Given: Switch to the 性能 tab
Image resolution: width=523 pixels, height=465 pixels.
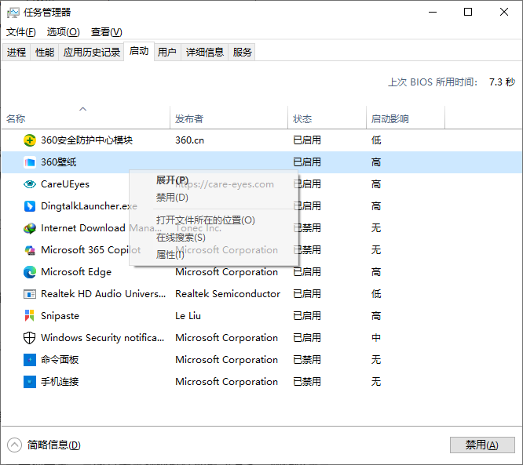Looking at the screenshot, I should (45, 53).
